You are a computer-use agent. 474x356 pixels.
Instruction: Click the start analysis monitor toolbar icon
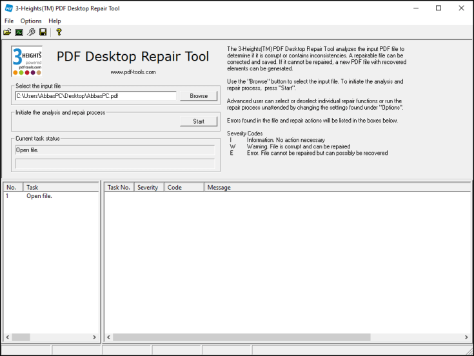coord(19,32)
